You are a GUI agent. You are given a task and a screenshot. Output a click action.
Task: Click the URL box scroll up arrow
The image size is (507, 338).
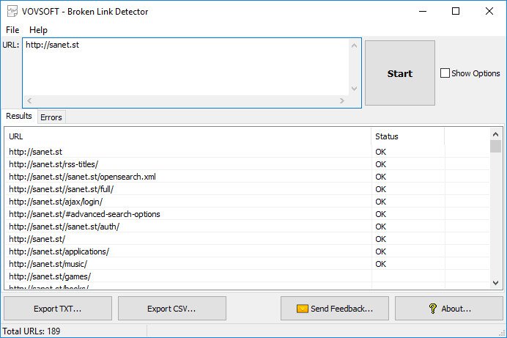355,45
